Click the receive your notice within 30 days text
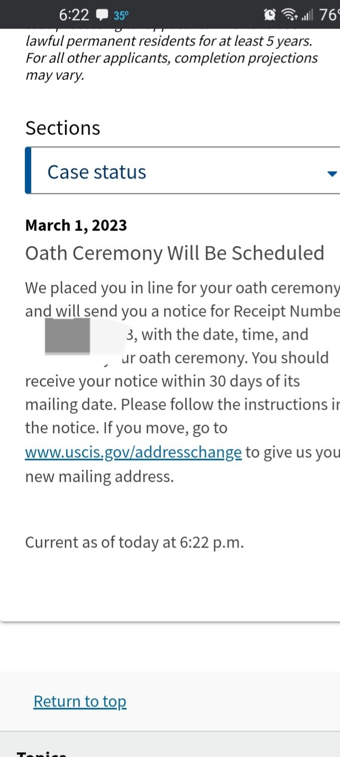This screenshot has height=757, width=340. click(162, 381)
